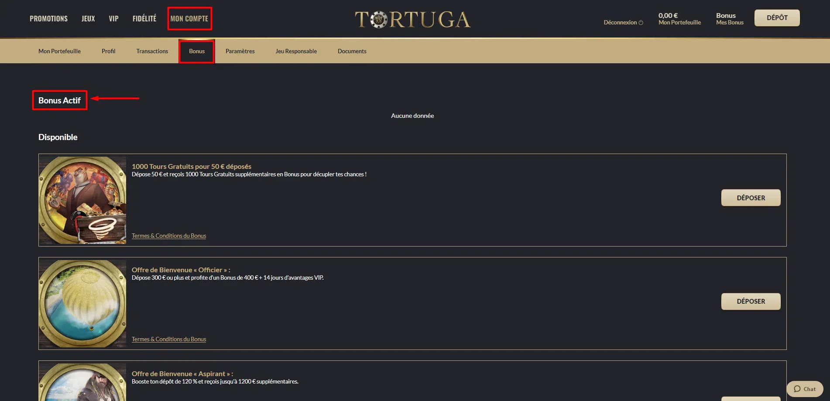
Task: Open the Promotions menu
Action: coord(48,19)
